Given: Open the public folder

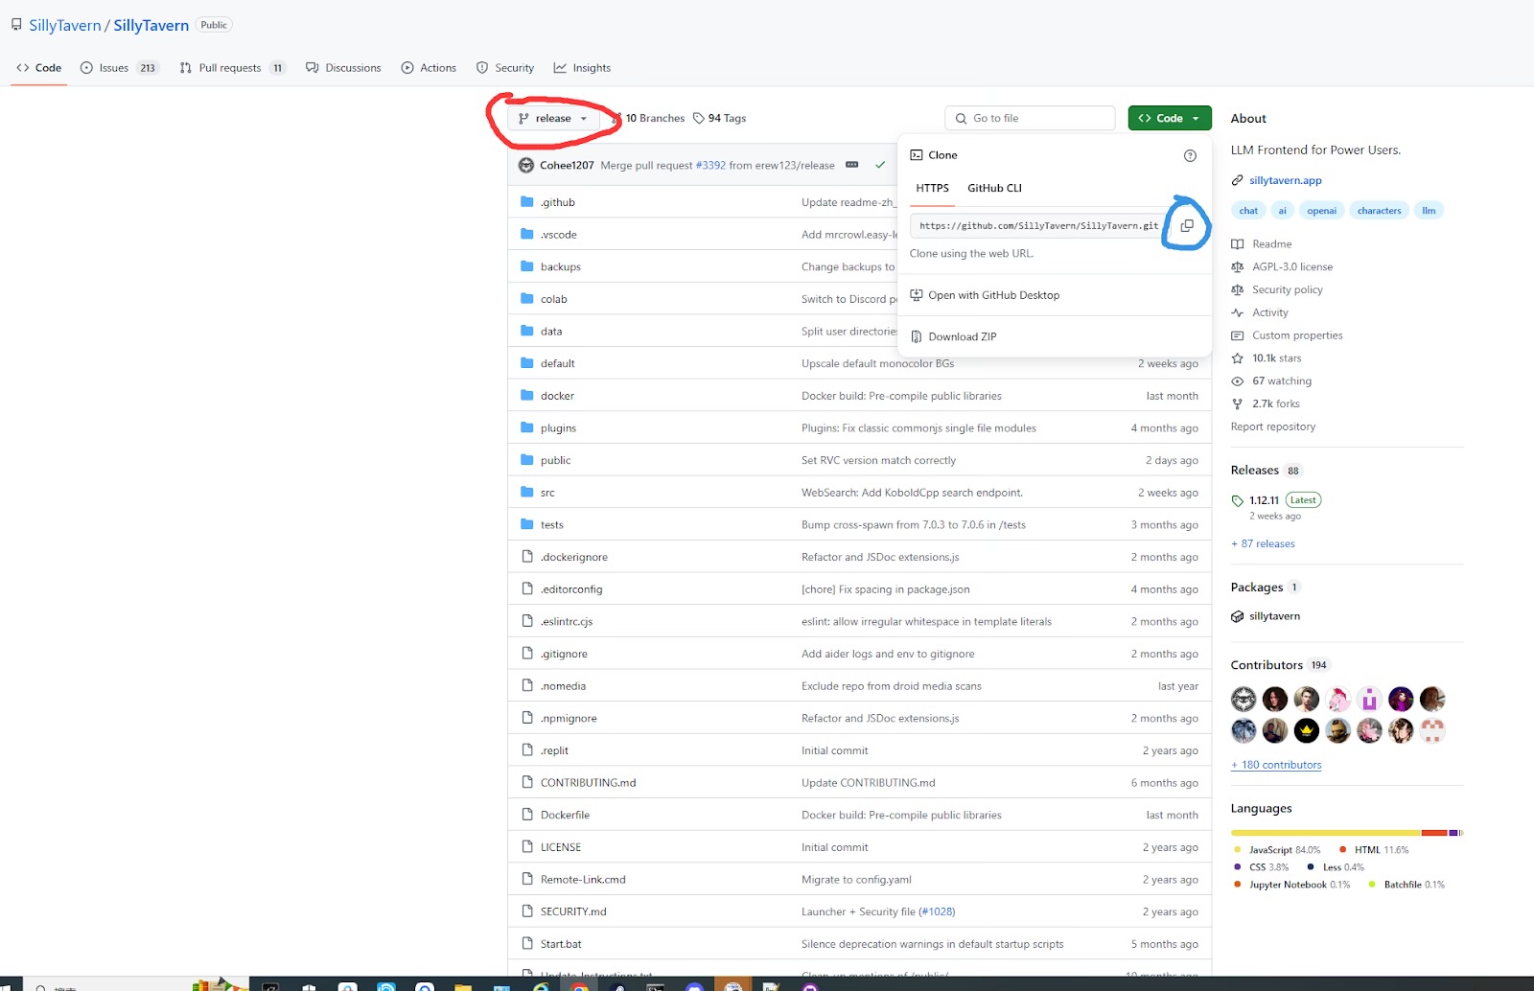Looking at the screenshot, I should click(x=555, y=460).
